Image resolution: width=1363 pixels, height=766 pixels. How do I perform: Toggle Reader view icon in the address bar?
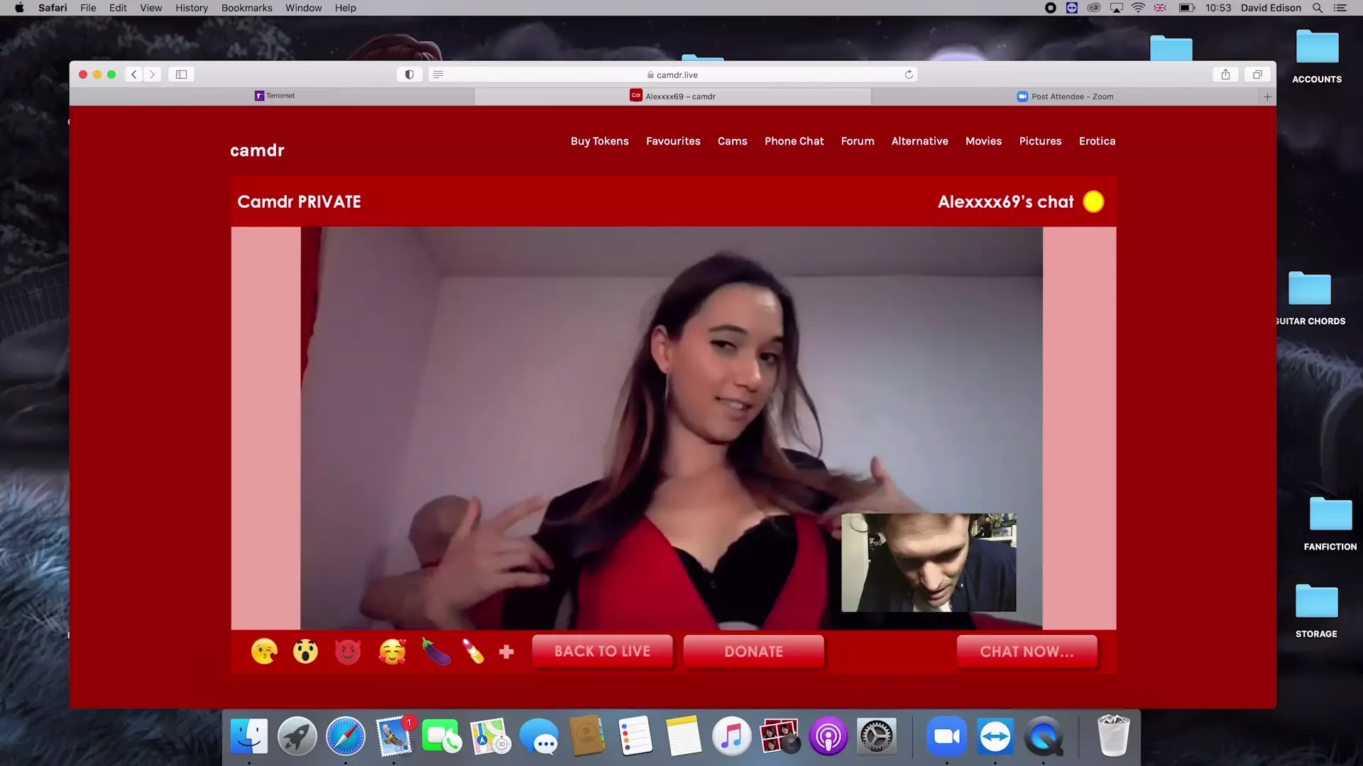point(439,74)
